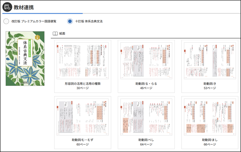Click the 64ページ page label

pyautogui.click(x=146, y=144)
